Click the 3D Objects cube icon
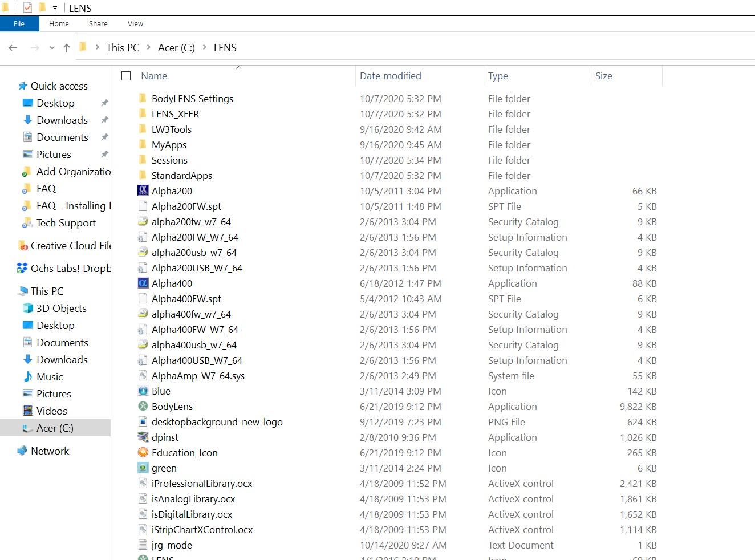 point(27,308)
